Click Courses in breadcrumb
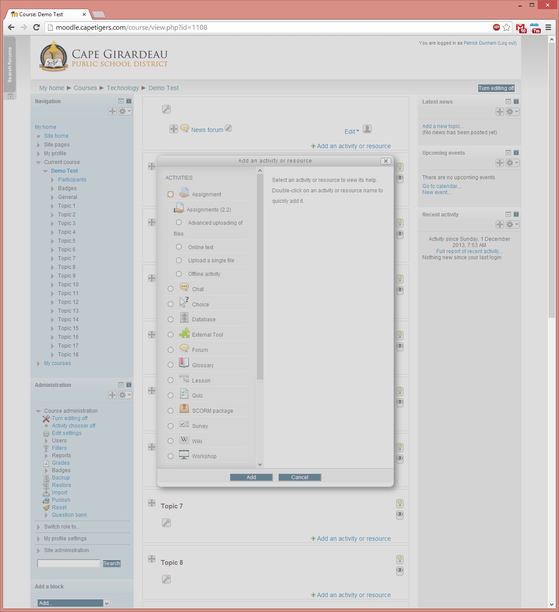Screen dimensions: 559x612 (85, 88)
